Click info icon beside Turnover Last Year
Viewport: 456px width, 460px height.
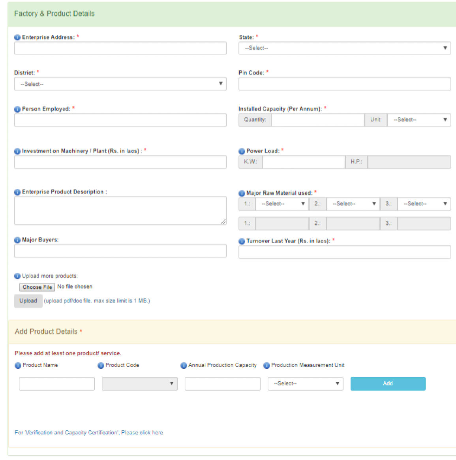click(x=242, y=241)
